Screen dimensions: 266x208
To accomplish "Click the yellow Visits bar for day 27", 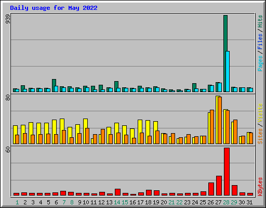I will pyautogui.click(x=217, y=120).
